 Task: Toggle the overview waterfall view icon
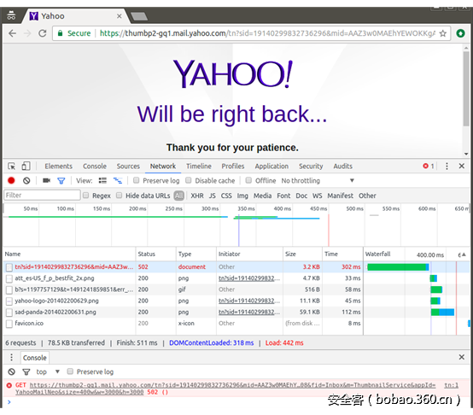click(118, 181)
